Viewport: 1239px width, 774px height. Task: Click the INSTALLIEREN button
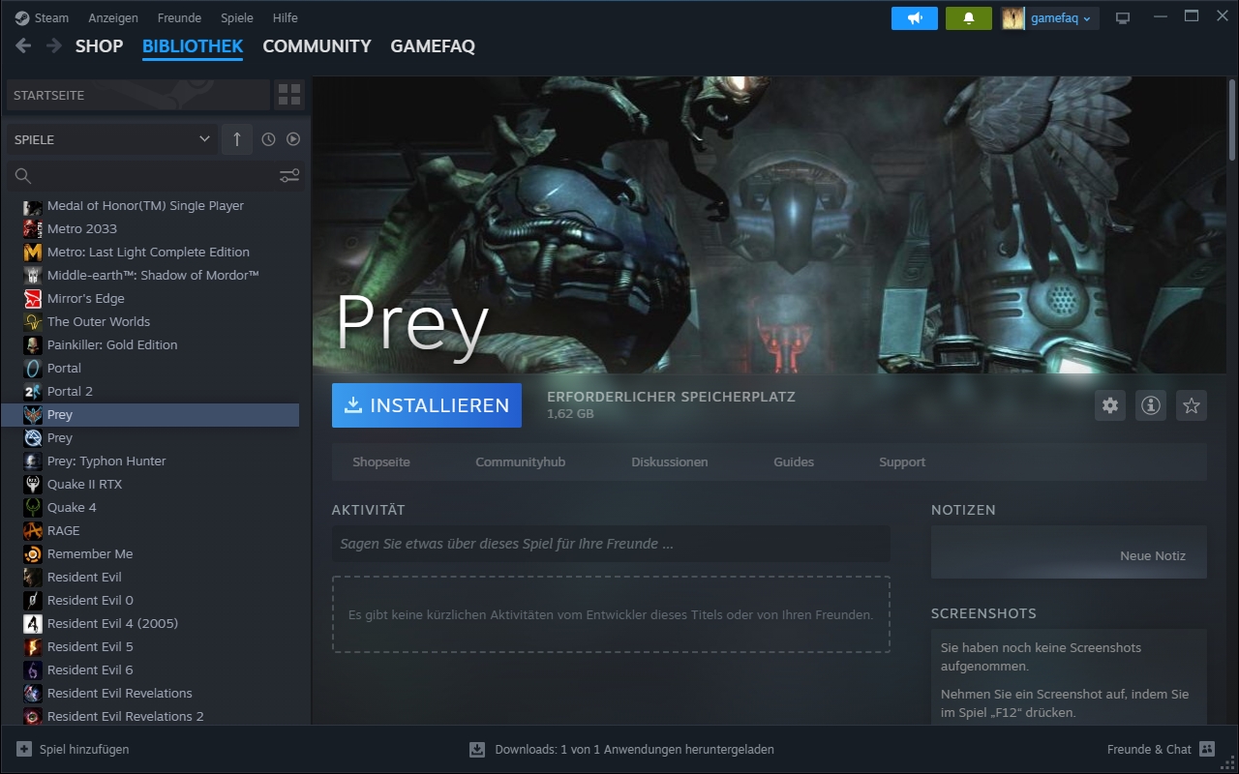tap(427, 405)
